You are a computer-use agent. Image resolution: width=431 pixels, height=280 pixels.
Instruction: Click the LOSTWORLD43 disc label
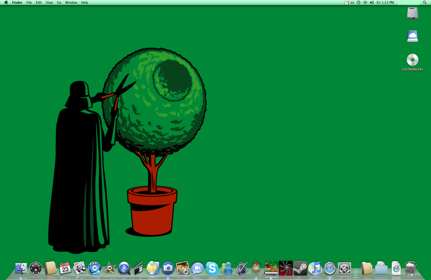pos(412,69)
